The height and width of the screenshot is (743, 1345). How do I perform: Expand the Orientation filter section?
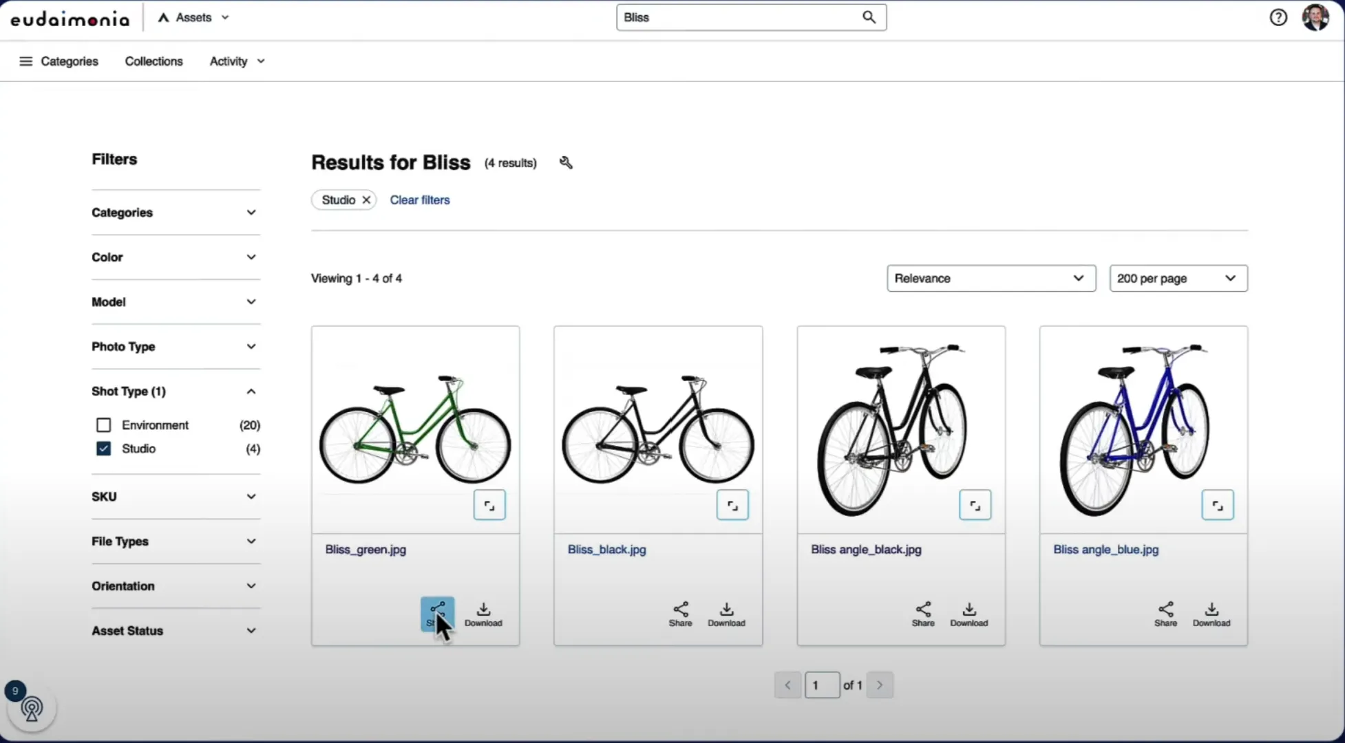point(176,586)
